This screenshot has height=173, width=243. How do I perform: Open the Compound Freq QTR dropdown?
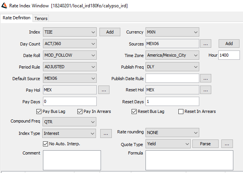[x=69, y=122]
